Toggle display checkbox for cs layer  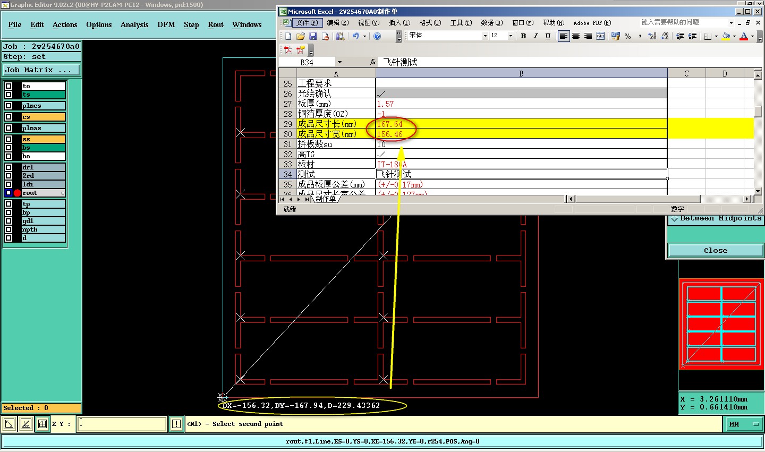pyautogui.click(x=8, y=117)
